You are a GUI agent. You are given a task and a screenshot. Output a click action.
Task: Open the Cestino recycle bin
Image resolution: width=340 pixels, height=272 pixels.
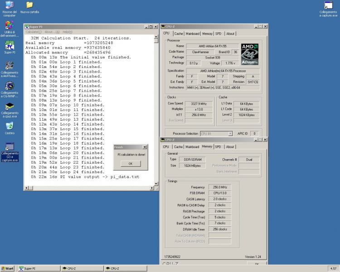pos(10,128)
